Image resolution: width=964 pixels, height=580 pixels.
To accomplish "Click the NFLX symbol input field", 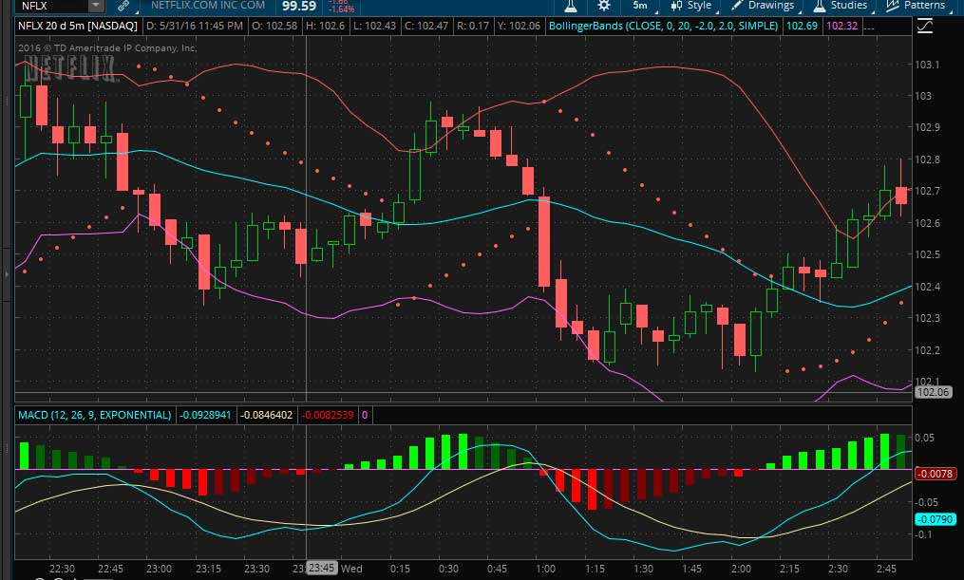I will coord(52,6).
